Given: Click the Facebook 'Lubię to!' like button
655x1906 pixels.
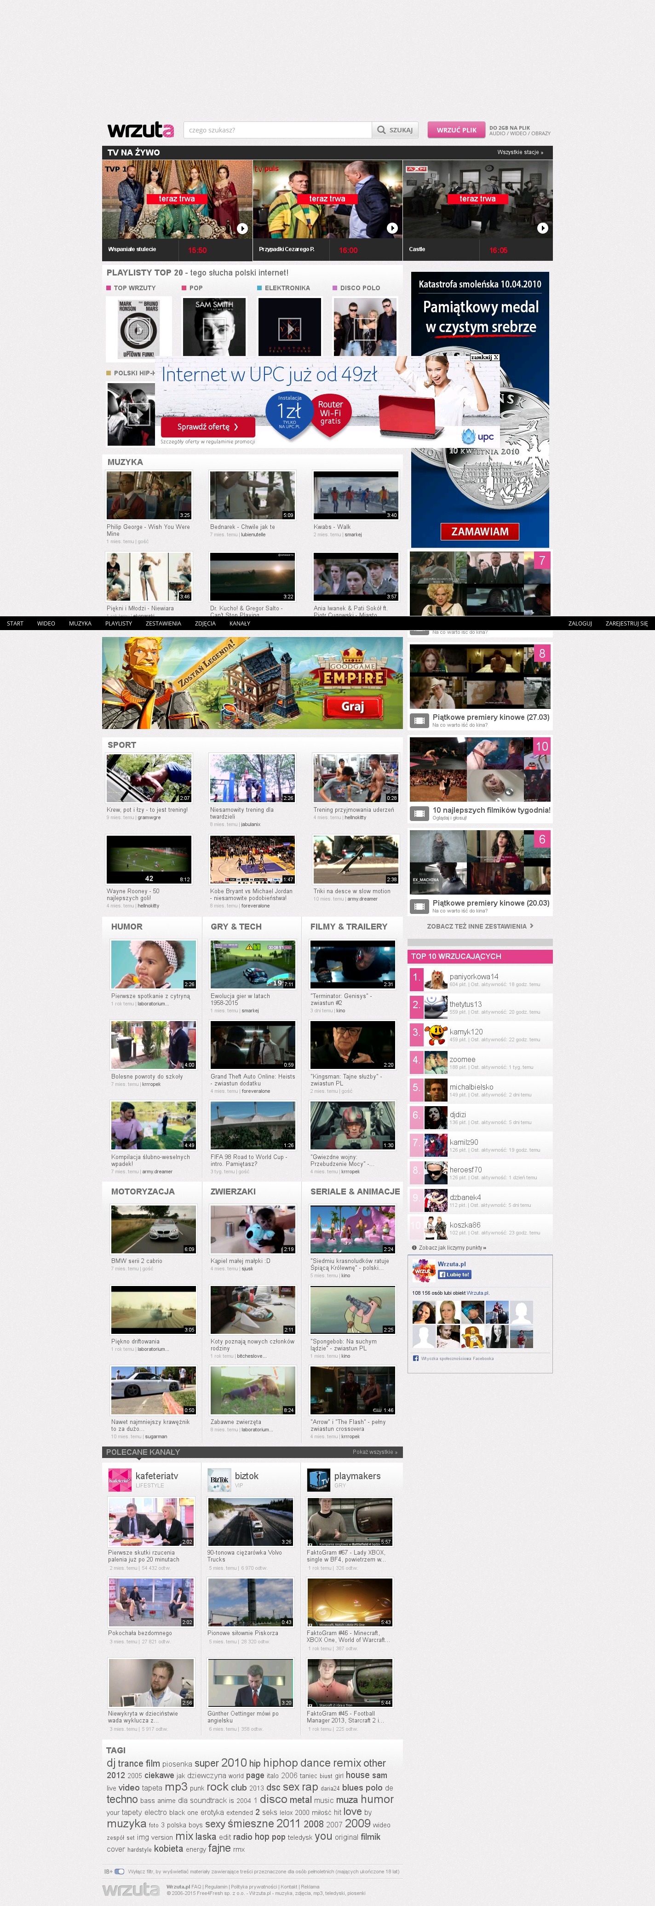Looking at the screenshot, I should 454,1274.
